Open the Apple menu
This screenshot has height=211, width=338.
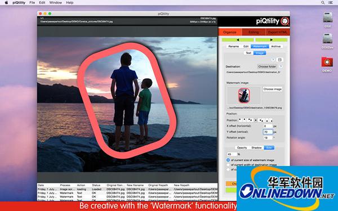pos(6,3)
